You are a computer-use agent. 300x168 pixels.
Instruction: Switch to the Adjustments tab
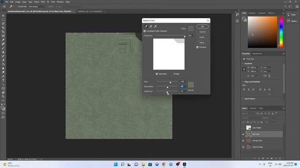click(x=257, y=54)
